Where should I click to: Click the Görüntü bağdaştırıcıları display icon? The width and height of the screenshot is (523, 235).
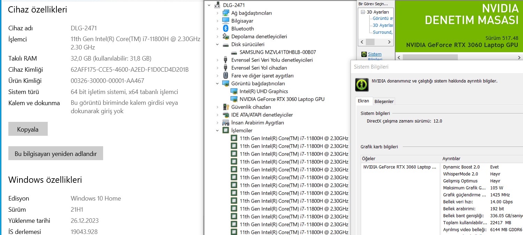(225, 84)
